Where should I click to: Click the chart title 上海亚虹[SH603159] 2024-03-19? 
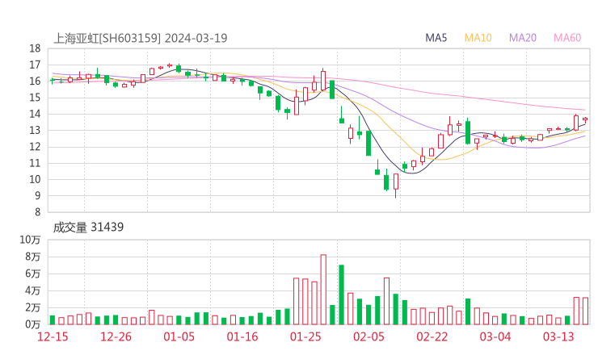(141, 38)
